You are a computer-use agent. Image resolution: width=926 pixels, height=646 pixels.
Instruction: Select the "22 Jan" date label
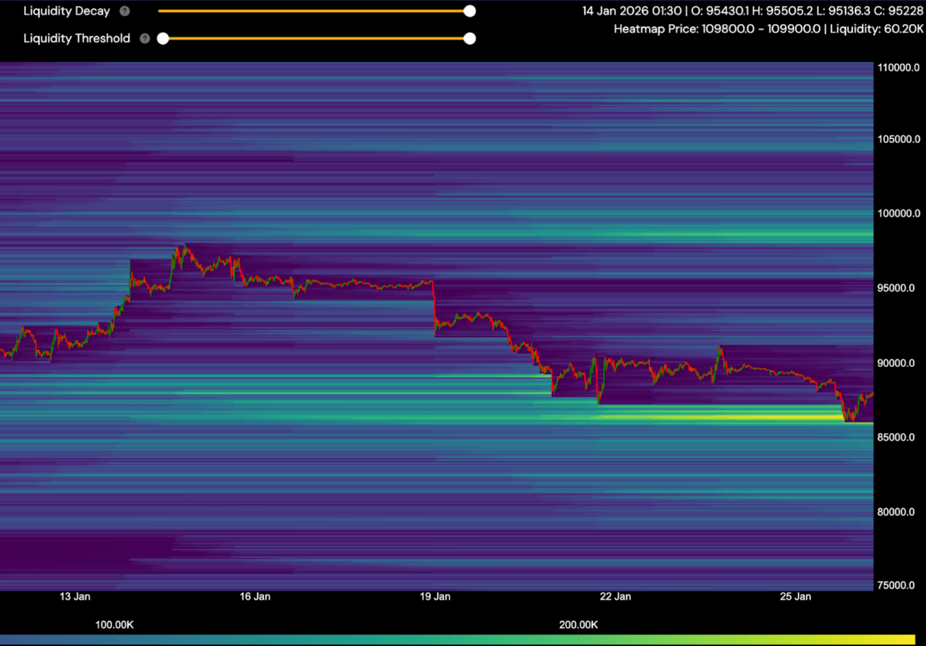(615, 596)
